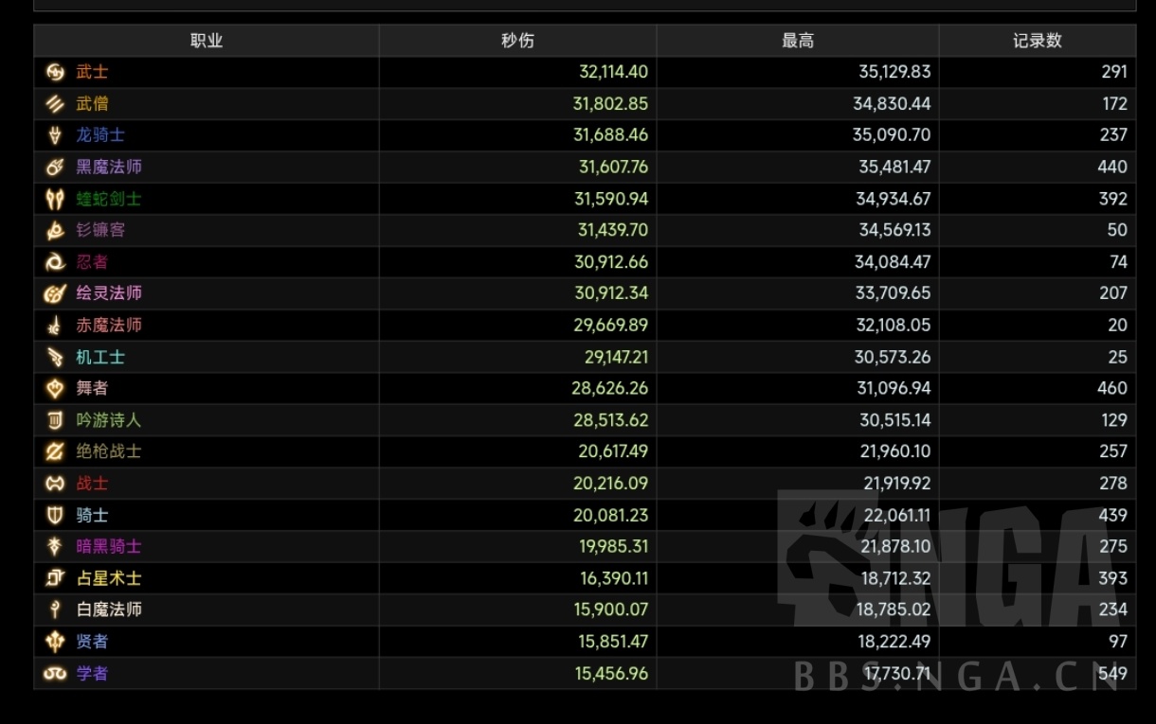Sort by the 秒伤 column header

tap(517, 41)
